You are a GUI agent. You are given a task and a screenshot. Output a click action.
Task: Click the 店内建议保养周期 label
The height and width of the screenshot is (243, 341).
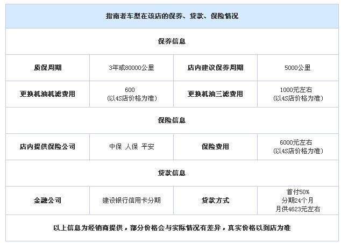pyautogui.click(x=215, y=68)
